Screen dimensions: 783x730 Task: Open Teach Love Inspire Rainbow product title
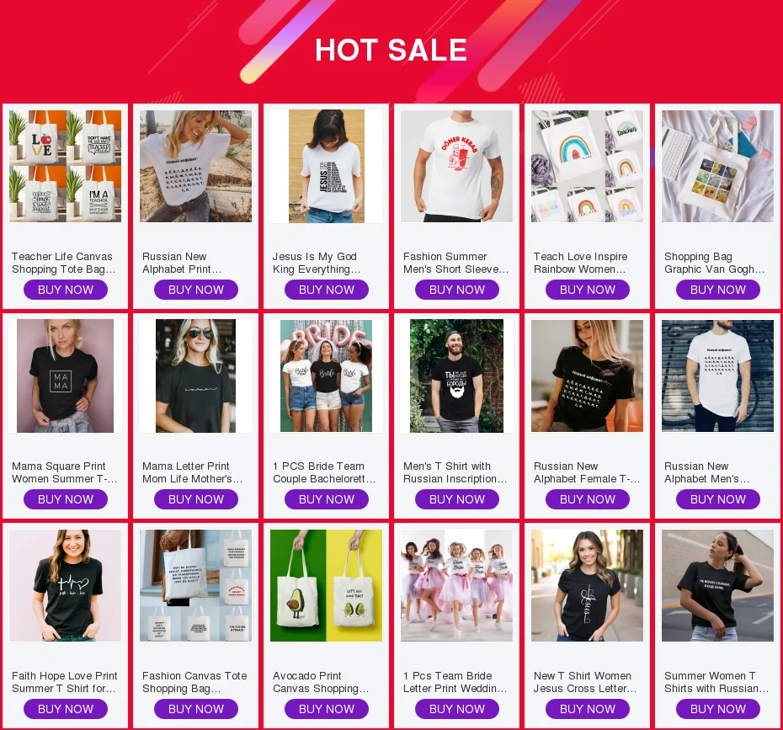pyautogui.click(x=580, y=263)
